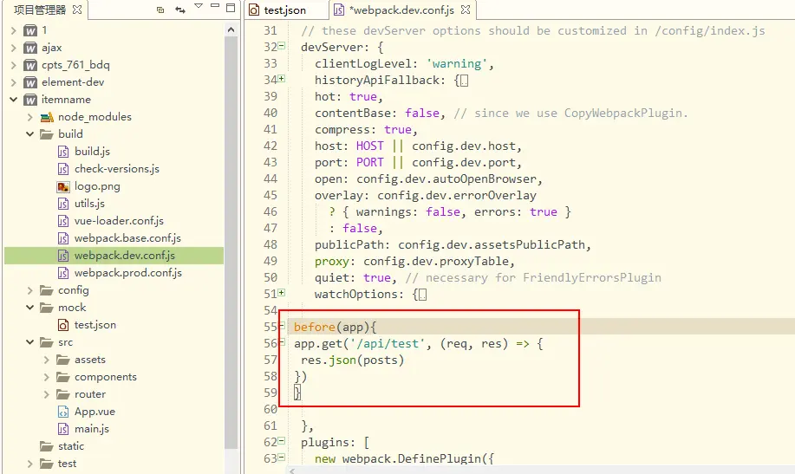Expand the assets folder

[46, 360]
